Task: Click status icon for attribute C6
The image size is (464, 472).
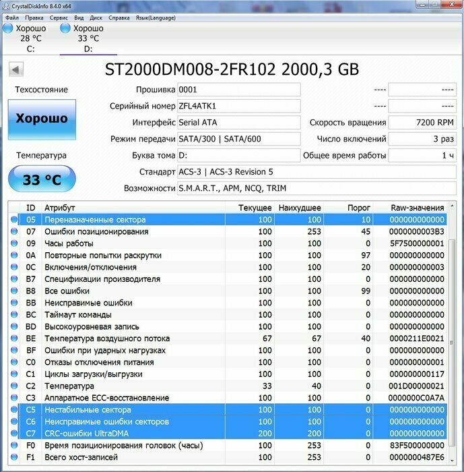Action: (x=14, y=421)
